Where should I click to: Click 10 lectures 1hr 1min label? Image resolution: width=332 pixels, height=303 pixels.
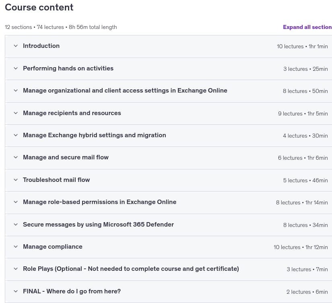(x=302, y=46)
